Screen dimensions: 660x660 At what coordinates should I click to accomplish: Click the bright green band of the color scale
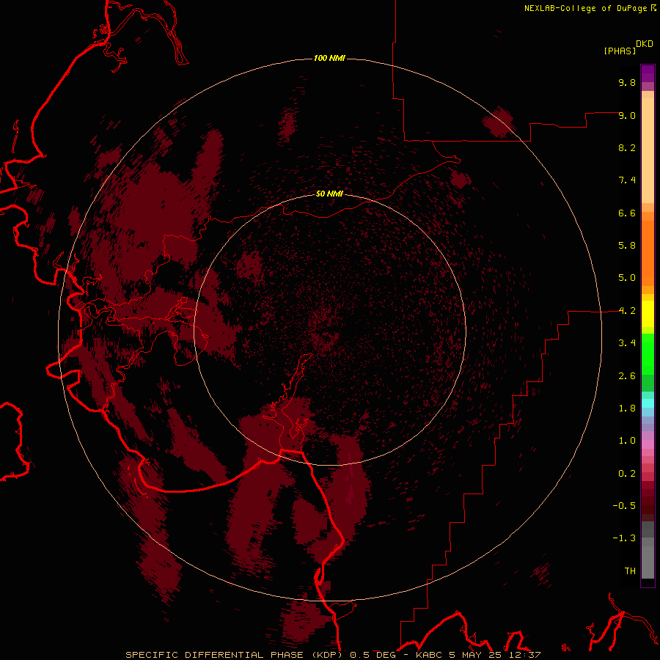coord(648,353)
